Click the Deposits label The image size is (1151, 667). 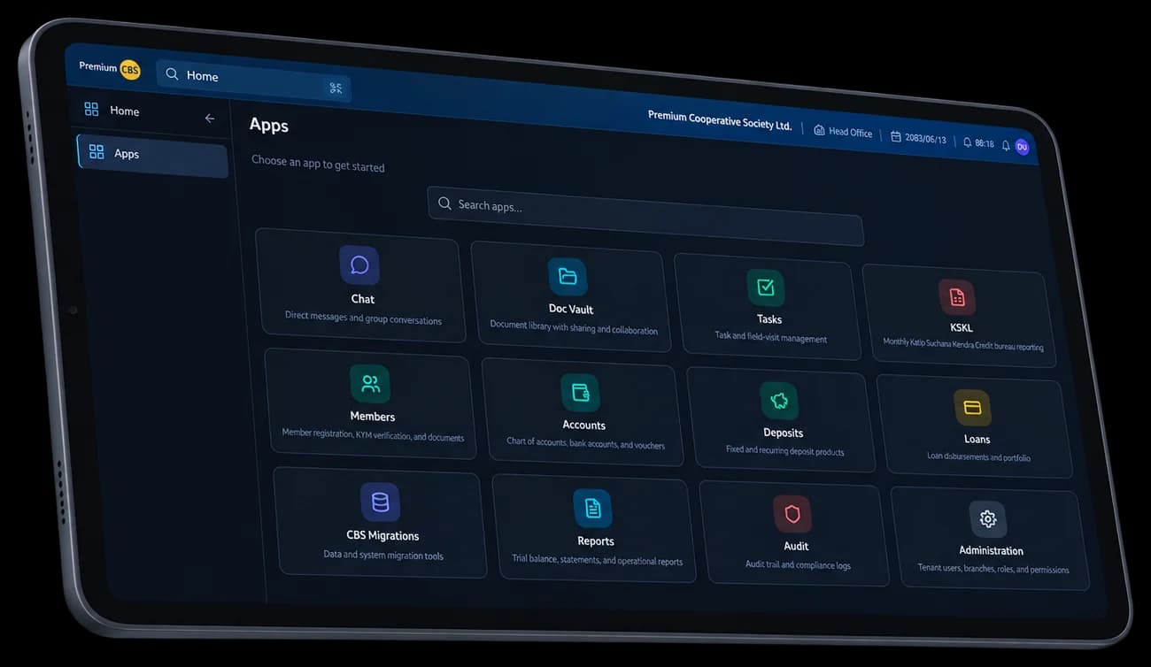coord(784,433)
